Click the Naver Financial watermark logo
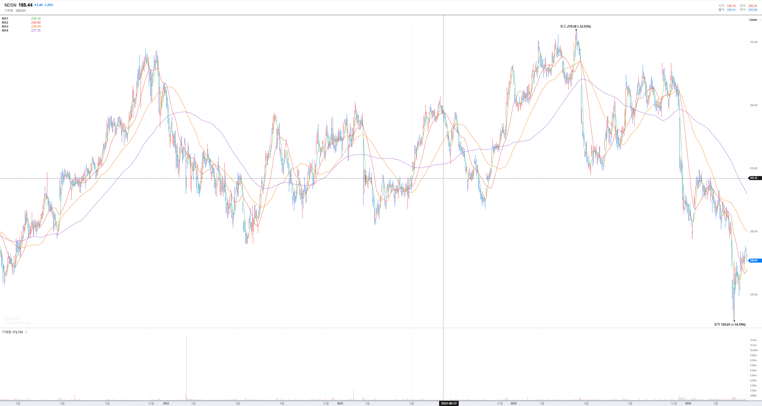 (17, 321)
